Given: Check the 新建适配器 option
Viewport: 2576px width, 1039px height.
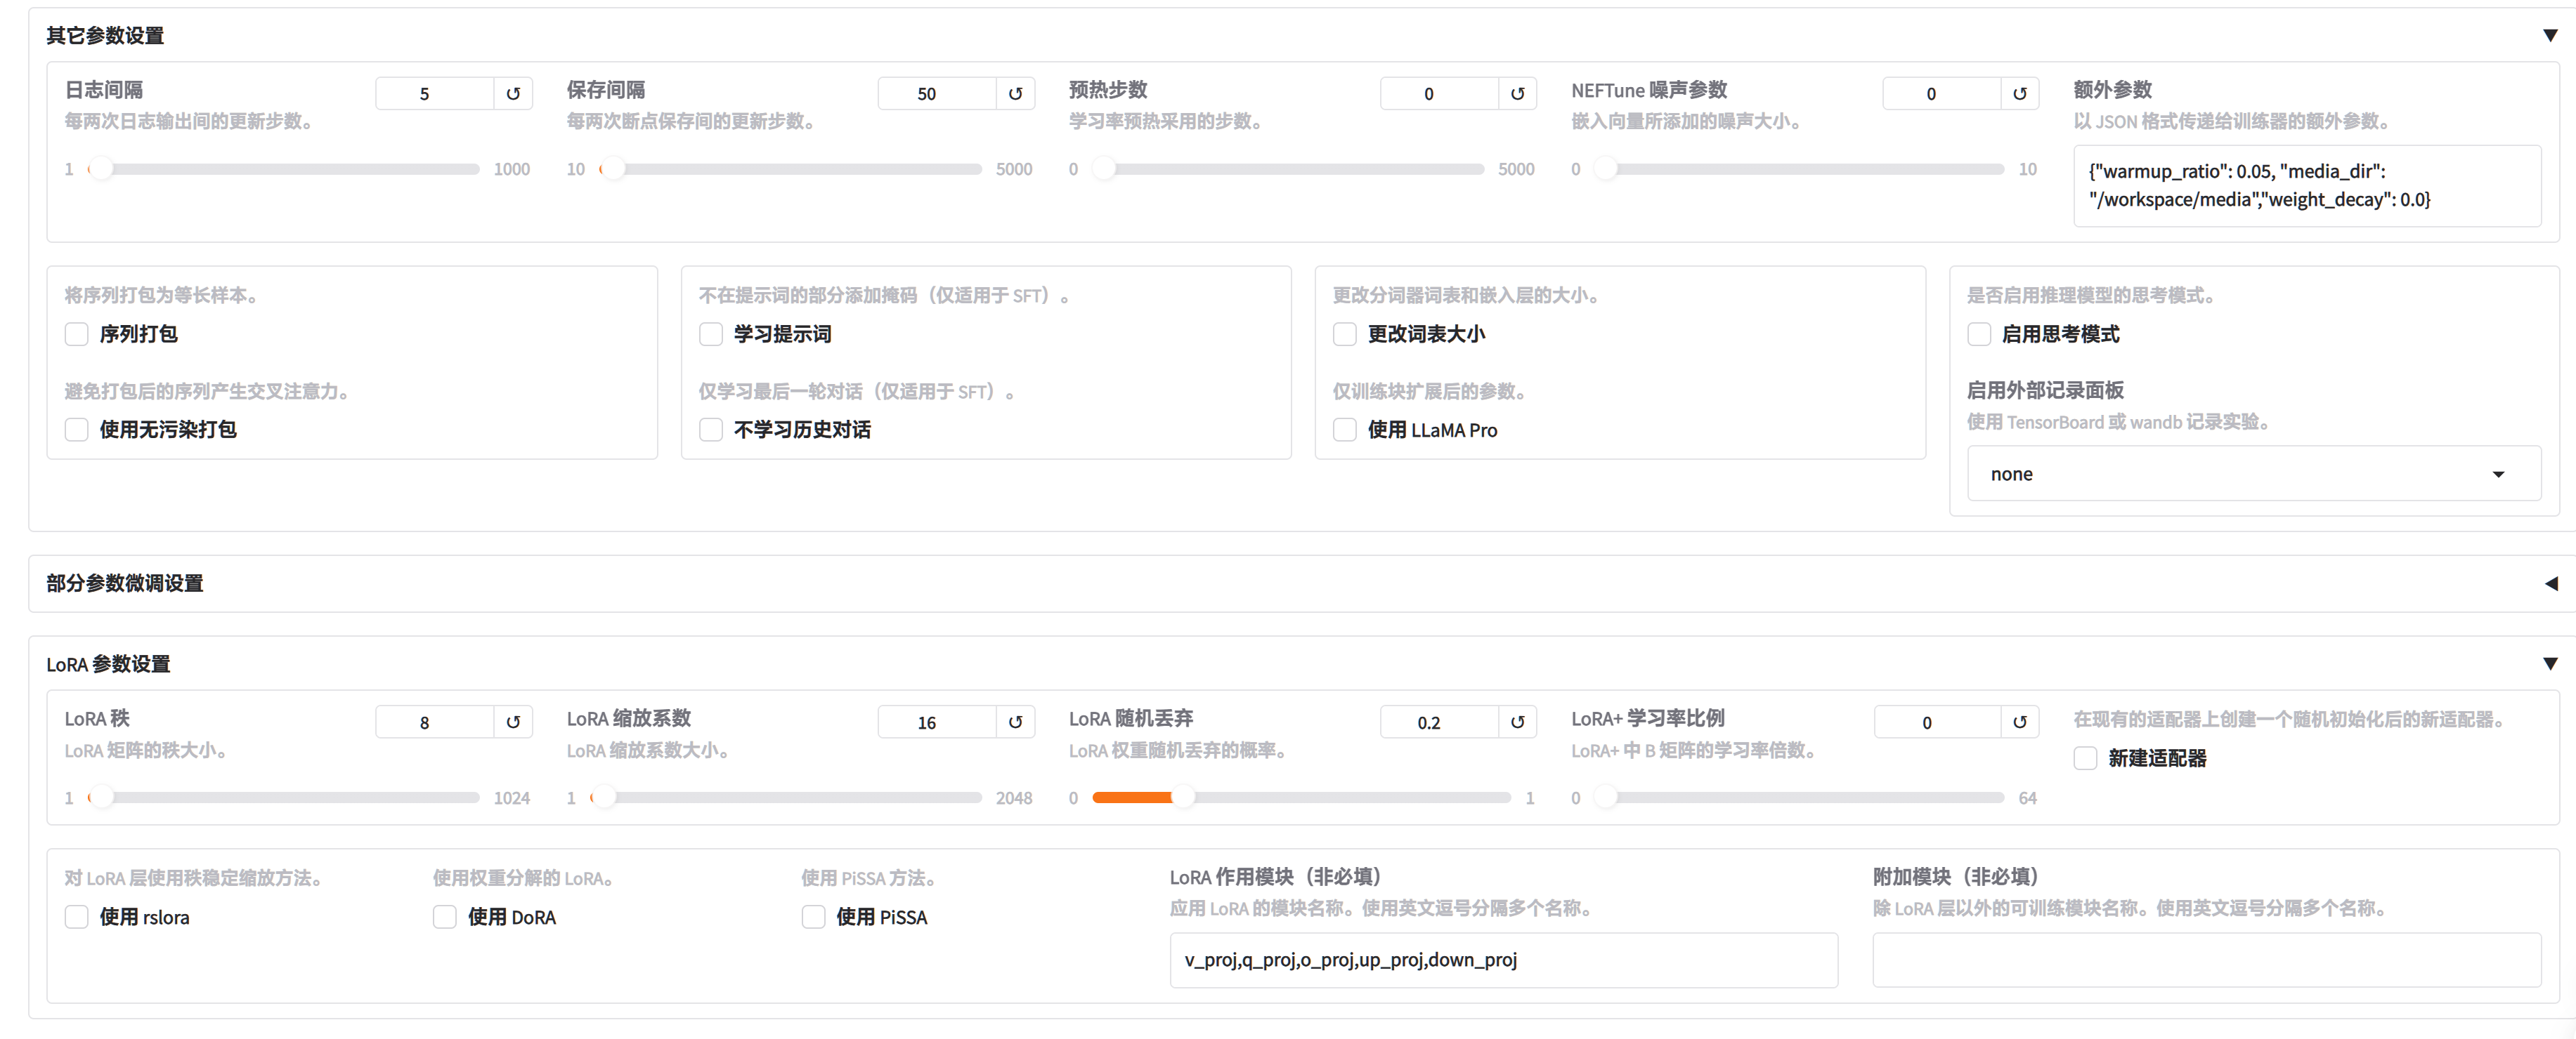Looking at the screenshot, I should coord(2085,758).
